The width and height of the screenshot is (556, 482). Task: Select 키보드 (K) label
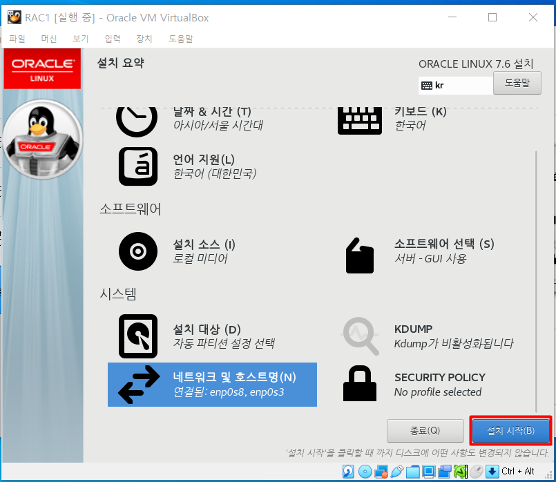[x=421, y=112]
